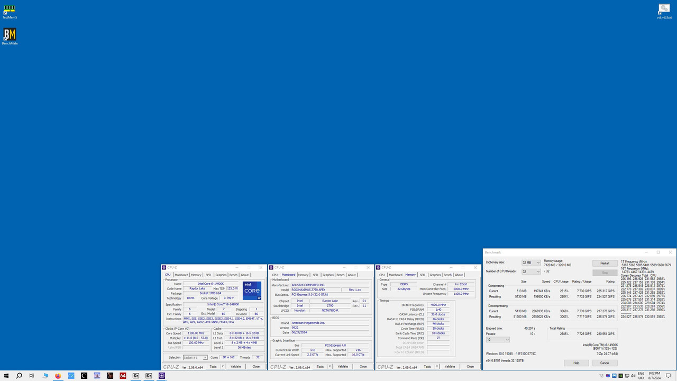Expand Tools arrow in CPU-Z Memory window
Image resolution: width=677 pixels, height=381 pixels.
(x=437, y=366)
